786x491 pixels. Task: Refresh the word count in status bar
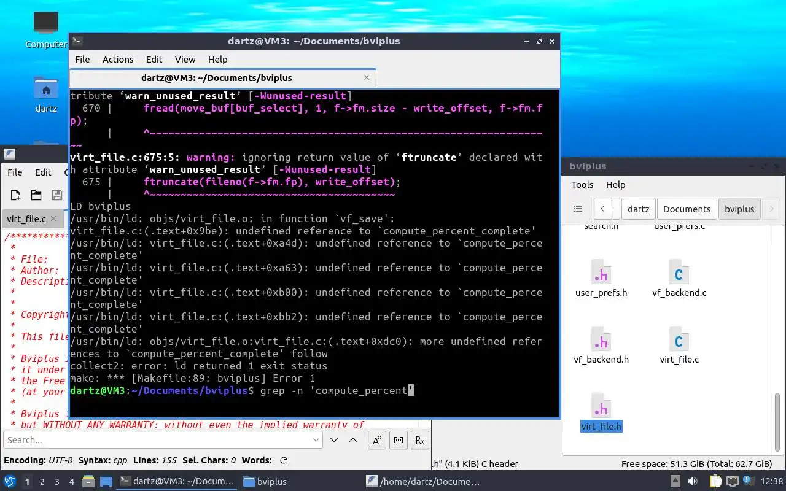coord(284,460)
